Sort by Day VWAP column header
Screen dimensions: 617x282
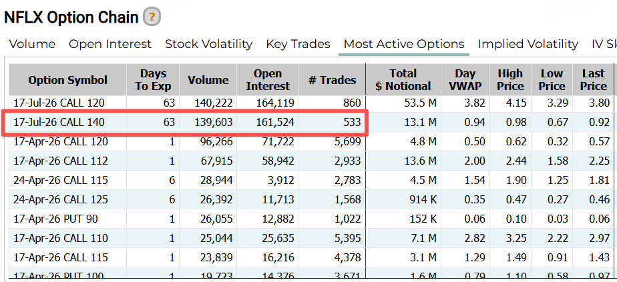465,80
